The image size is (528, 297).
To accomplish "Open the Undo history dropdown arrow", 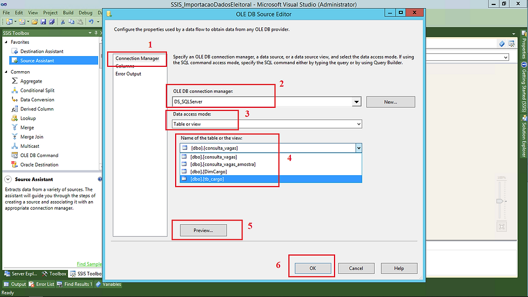I will point(98,22).
